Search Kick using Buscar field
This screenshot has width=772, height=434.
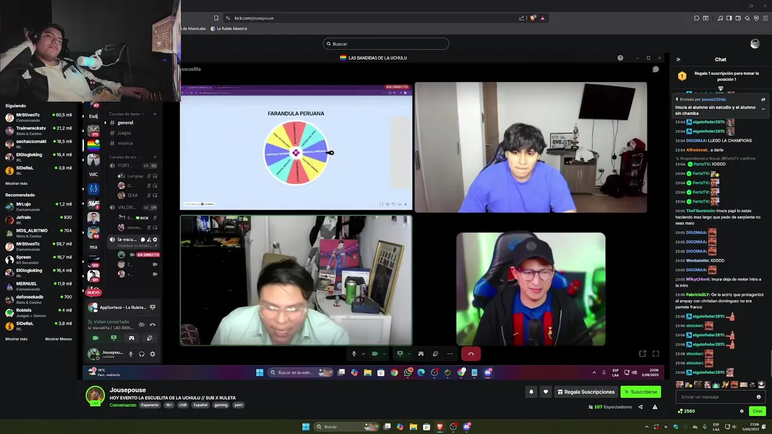[386, 43]
